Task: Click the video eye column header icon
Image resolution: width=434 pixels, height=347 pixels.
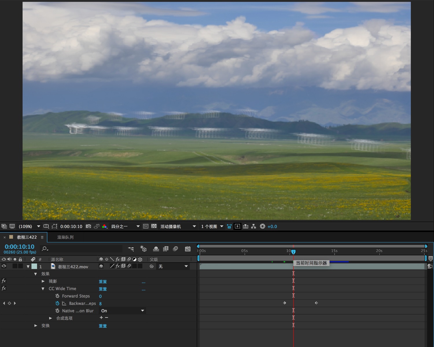Action: coord(4,259)
